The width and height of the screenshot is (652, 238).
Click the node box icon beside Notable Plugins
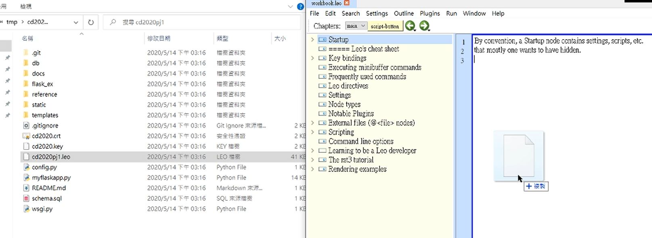coord(322,114)
